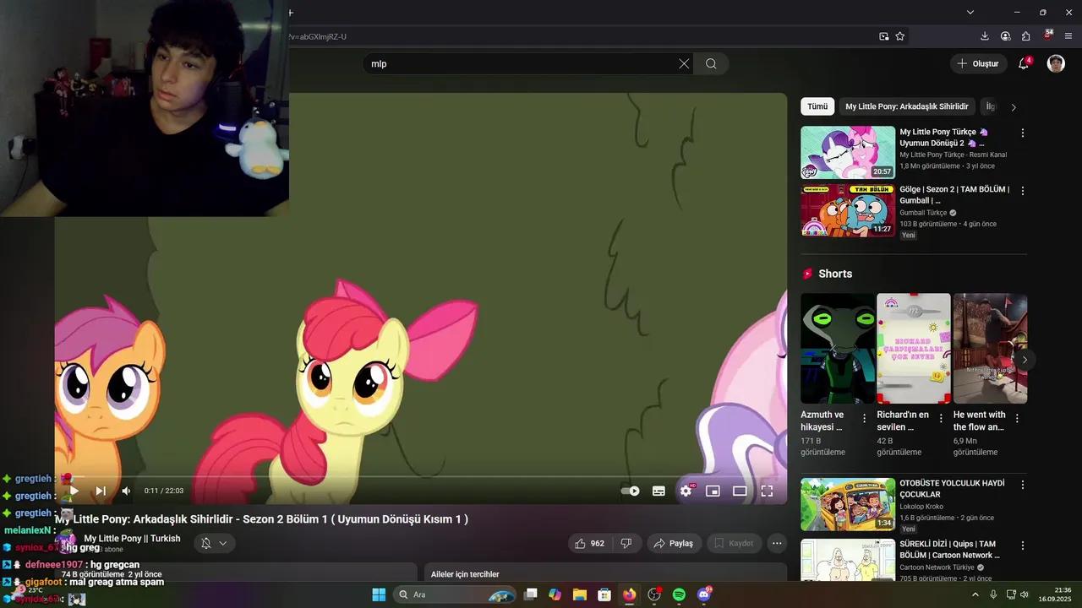Screen dimensions: 1082x608
Task: Dislike the video
Action: [x=626, y=543]
